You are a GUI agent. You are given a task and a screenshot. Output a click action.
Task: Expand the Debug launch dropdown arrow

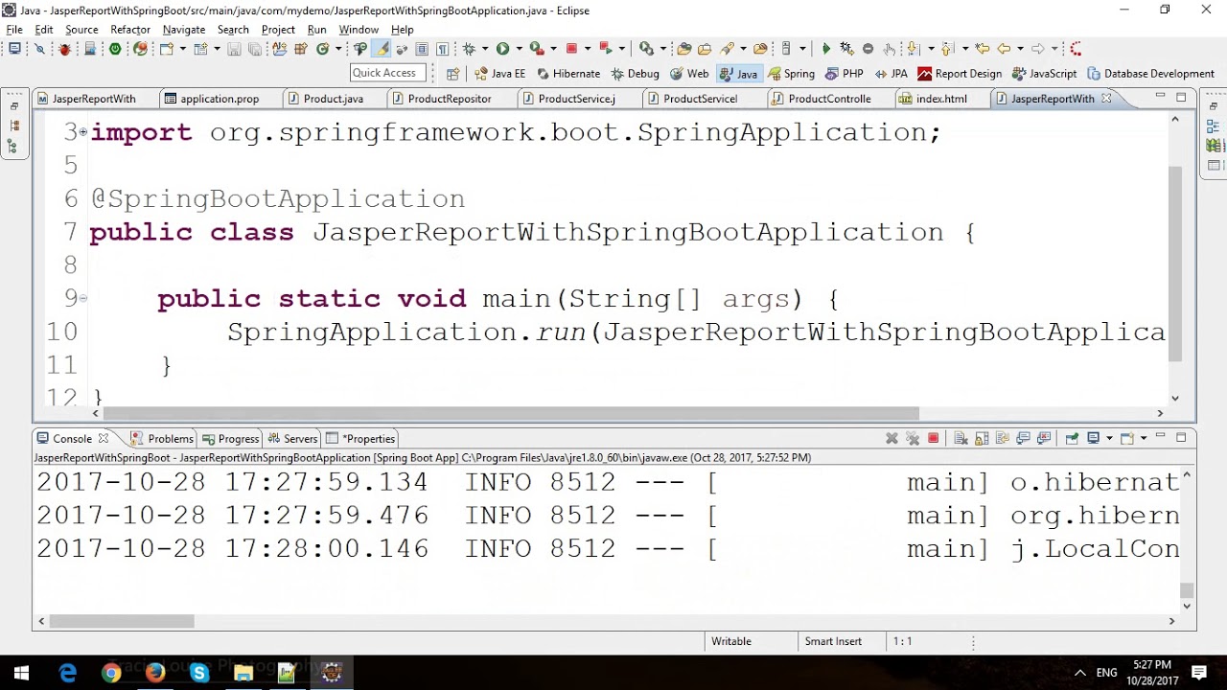point(484,48)
